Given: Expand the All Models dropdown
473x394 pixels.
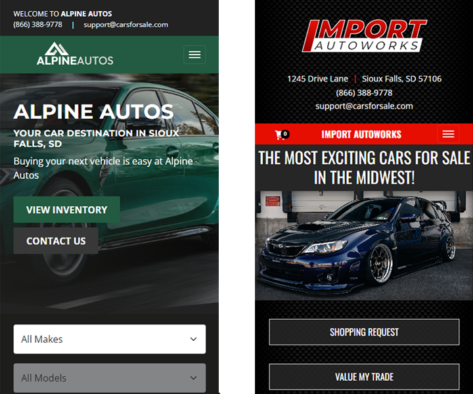Looking at the screenshot, I should click(x=110, y=378).
